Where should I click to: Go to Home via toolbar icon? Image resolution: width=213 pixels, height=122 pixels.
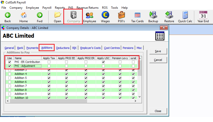[24, 15]
